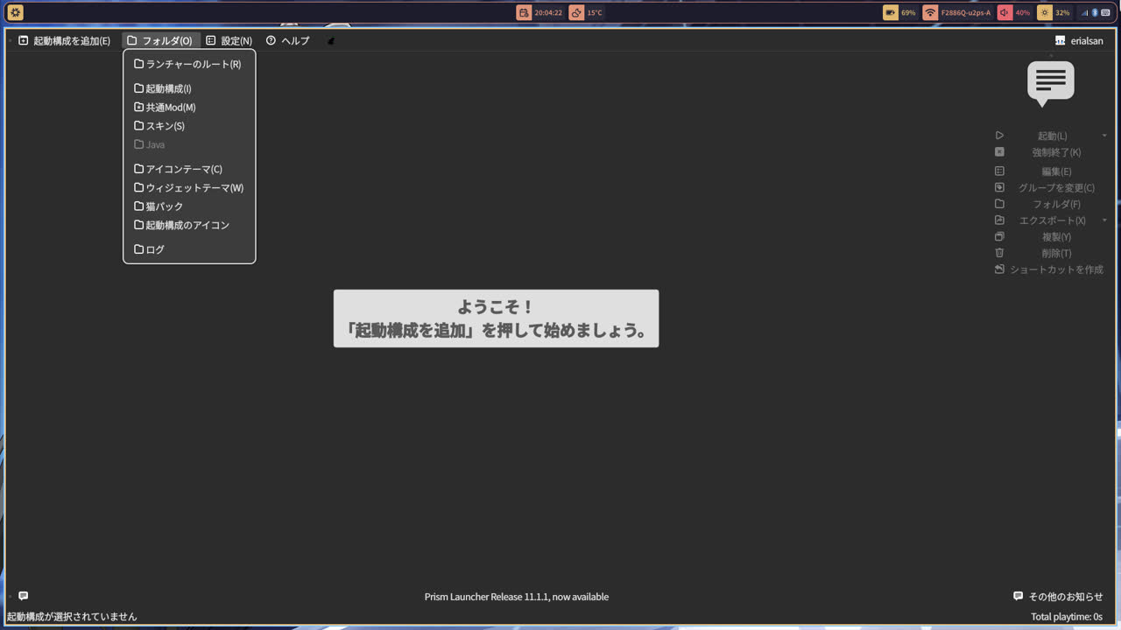Click the 複製(Y) copy icon
Screen dimensions: 1121x630
pyautogui.click(x=999, y=236)
